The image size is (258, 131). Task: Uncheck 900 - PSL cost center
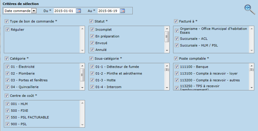point(7,124)
